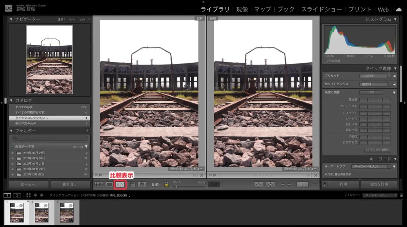The image size is (407, 227).
Task: Click the swap select and candidate icon
Action: click(259, 184)
